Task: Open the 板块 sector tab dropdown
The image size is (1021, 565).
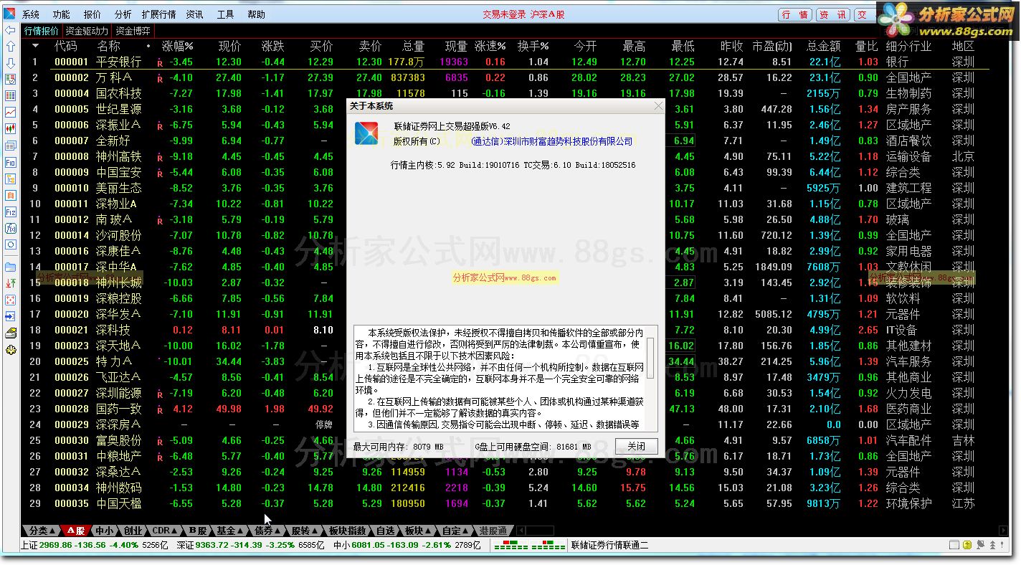Action: pos(417,531)
